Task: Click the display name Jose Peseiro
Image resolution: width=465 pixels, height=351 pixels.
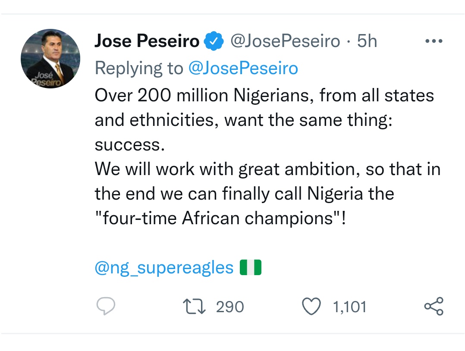Action: [x=147, y=41]
